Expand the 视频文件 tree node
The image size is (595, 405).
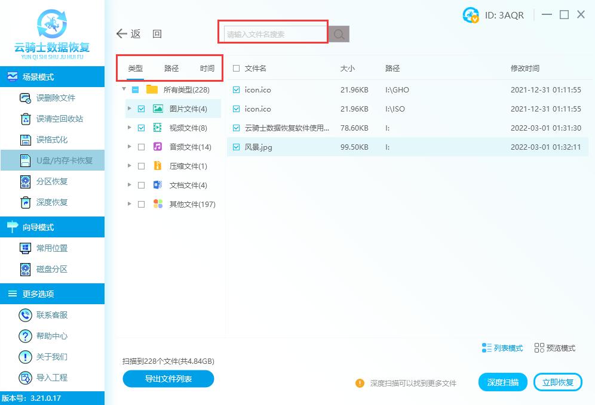129,127
